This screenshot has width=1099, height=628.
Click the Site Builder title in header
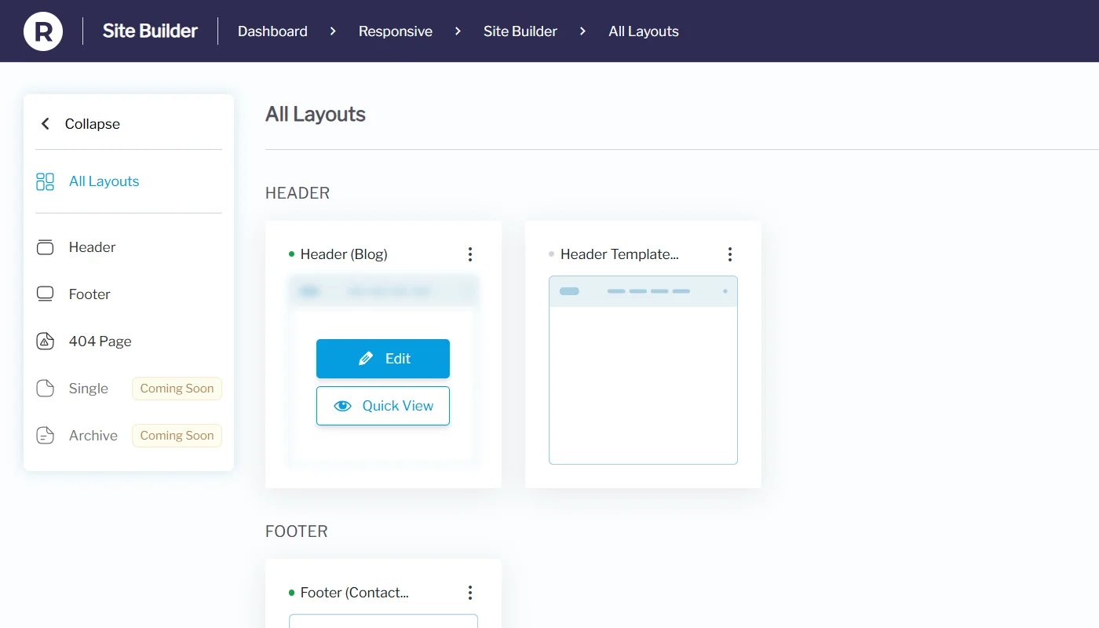coord(150,31)
